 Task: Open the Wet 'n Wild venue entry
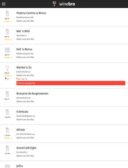(64, 35)
